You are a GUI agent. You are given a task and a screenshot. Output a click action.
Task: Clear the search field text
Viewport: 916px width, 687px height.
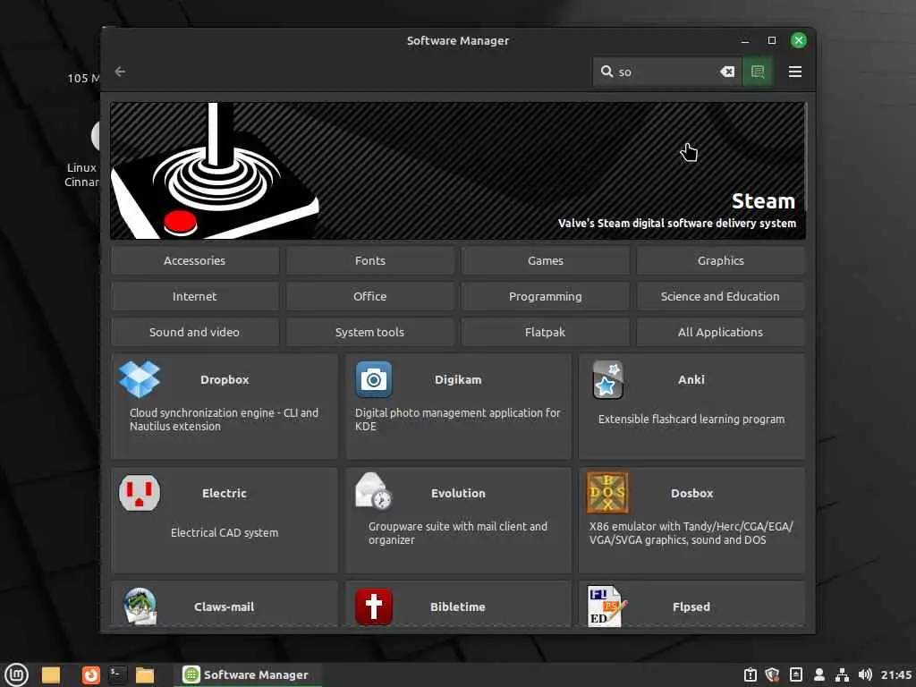pos(727,72)
